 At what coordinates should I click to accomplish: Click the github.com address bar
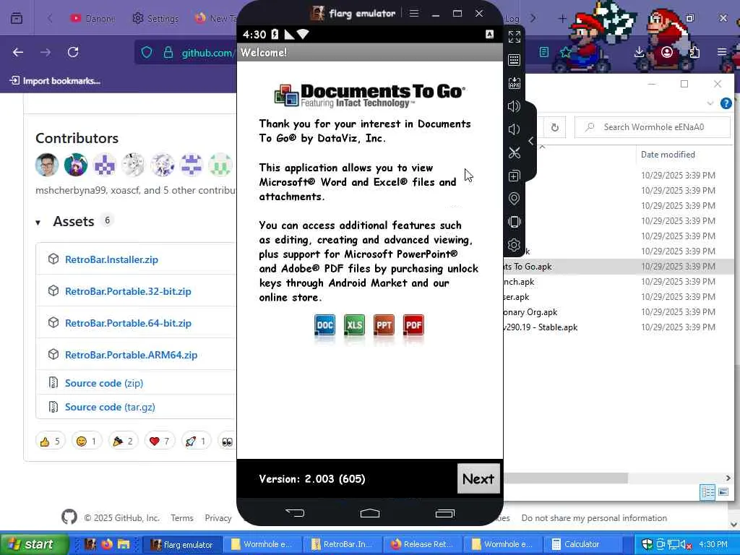click(207, 52)
